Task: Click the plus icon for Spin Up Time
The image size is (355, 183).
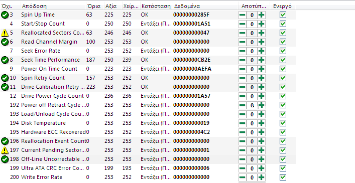Action: (x=262, y=15)
